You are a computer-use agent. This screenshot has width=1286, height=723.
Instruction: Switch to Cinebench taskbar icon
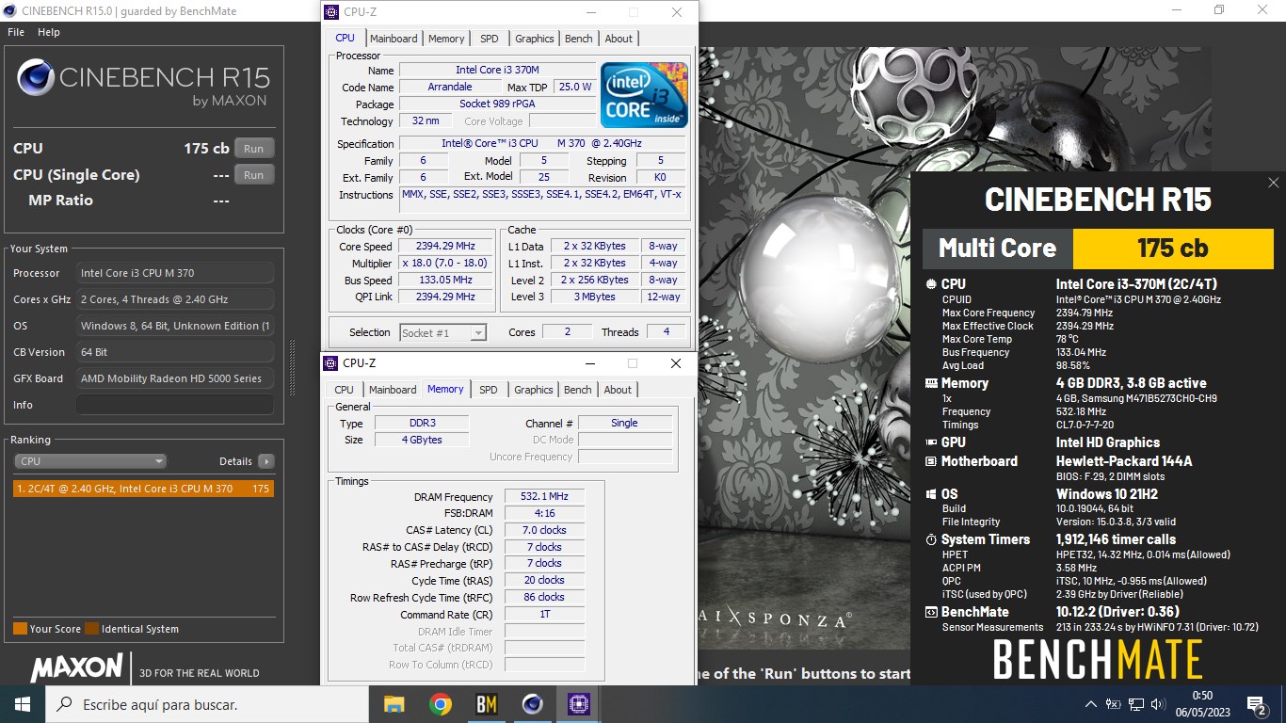coord(532,704)
